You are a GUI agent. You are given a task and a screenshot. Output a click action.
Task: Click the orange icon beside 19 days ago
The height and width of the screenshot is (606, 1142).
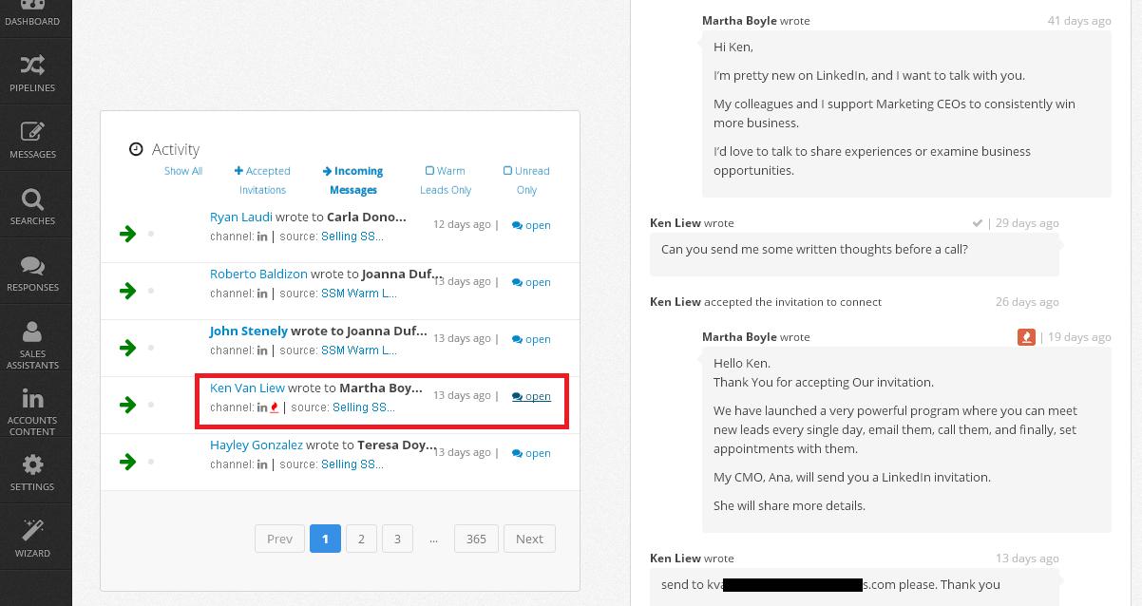[1026, 337]
